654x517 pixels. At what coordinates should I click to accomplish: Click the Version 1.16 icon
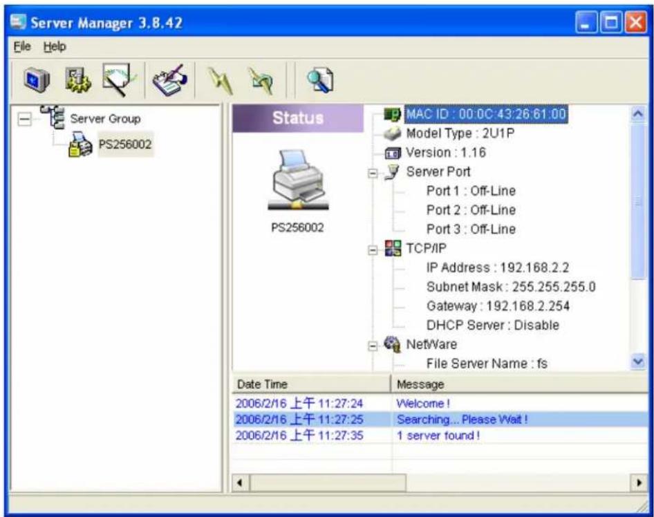(392, 153)
